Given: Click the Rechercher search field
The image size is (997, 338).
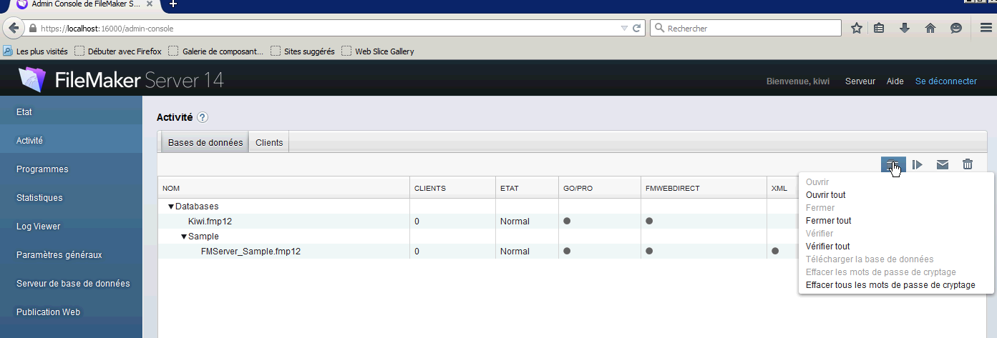Looking at the screenshot, I should pos(746,29).
